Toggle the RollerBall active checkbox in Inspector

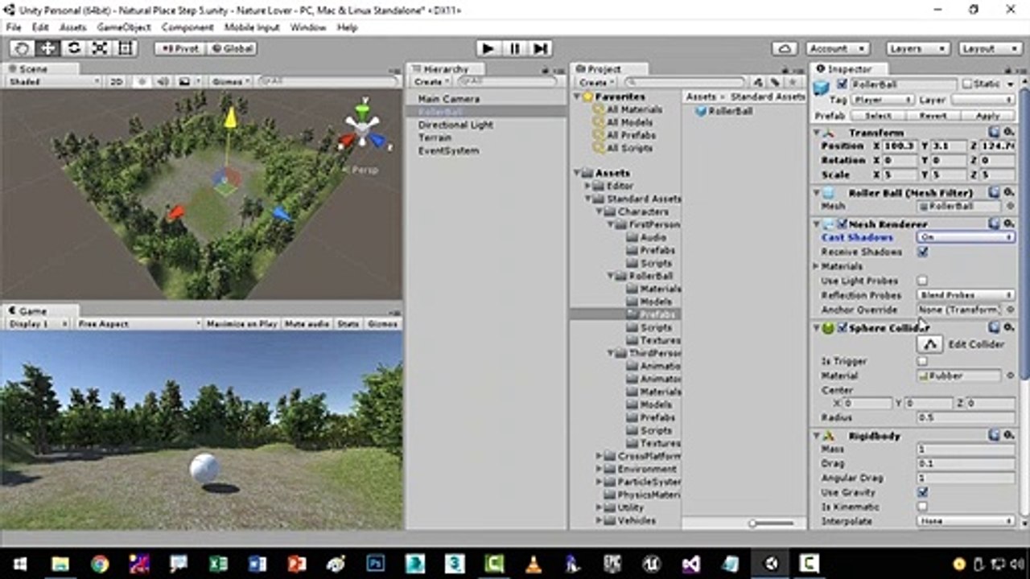point(842,84)
